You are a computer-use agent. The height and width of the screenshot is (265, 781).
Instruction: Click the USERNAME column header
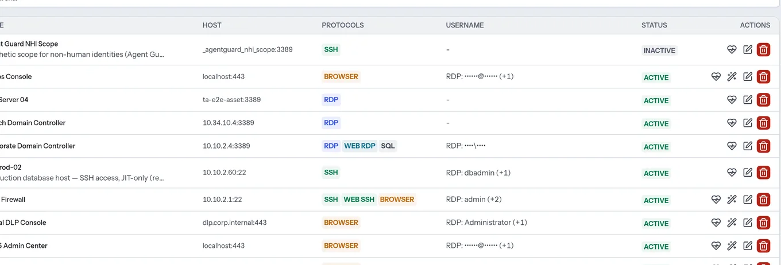[x=465, y=25]
